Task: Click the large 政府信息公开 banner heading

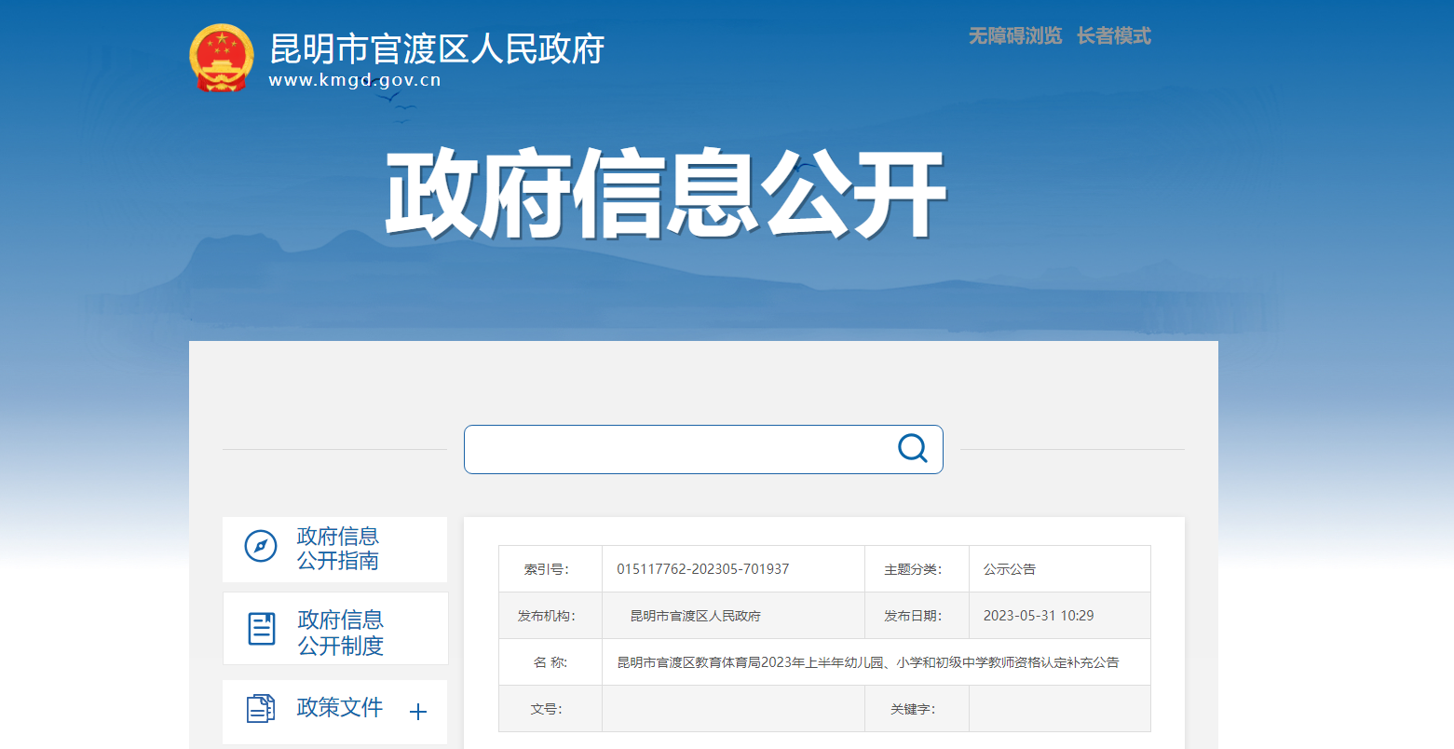Action: (665, 194)
